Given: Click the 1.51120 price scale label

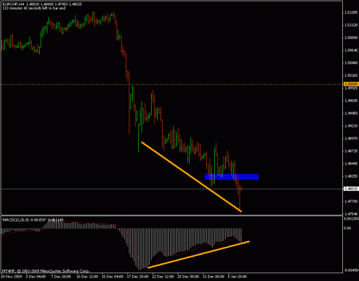Looking at the screenshot, I should coord(350,25).
